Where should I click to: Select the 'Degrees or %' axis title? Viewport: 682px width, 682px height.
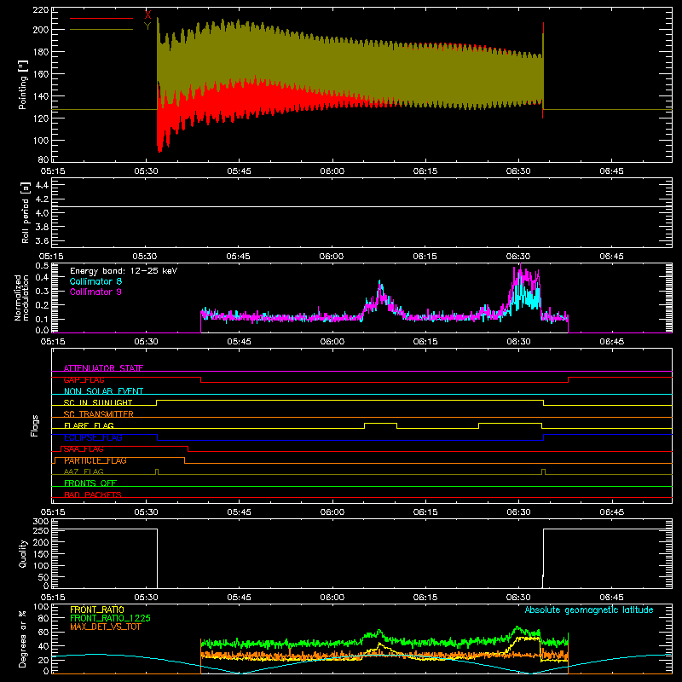(x=23, y=639)
